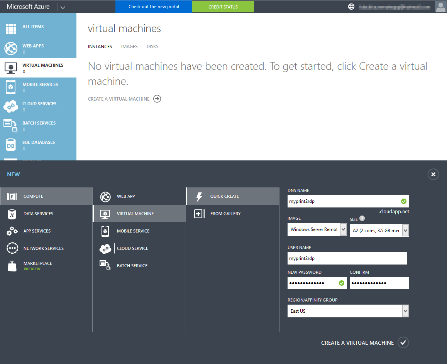Image resolution: width=447 pixels, height=364 pixels.
Task: Select the Quick Create option
Action: click(233, 196)
